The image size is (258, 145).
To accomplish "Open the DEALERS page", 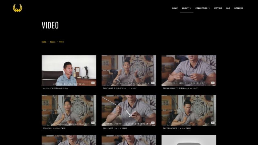I will coord(238,8).
